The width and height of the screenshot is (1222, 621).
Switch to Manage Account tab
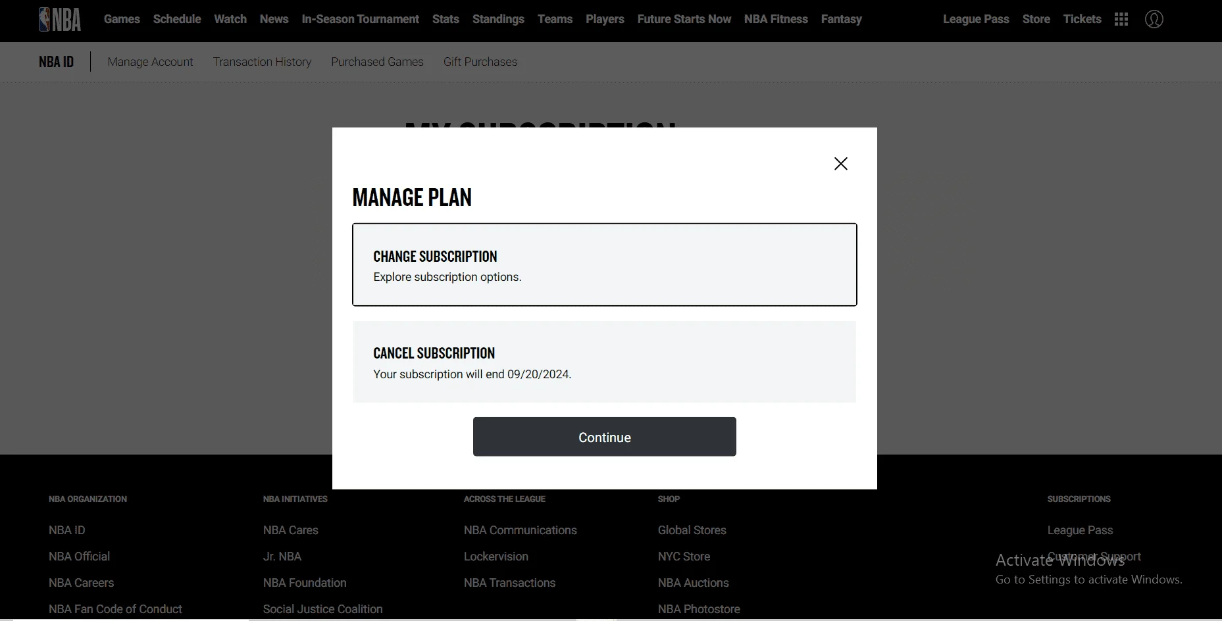click(150, 62)
